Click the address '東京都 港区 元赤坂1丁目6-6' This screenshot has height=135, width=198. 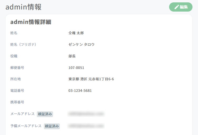91,79
